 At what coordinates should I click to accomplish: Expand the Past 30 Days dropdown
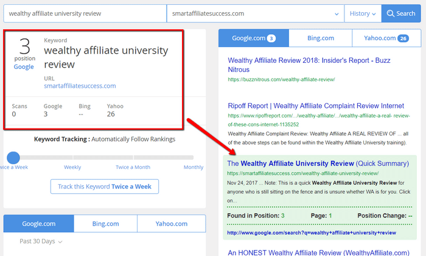[x=41, y=241]
